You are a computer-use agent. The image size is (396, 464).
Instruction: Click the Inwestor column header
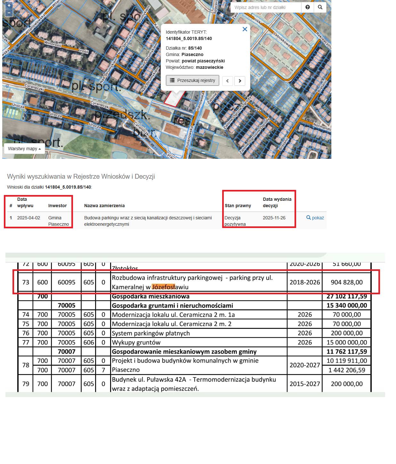click(58, 206)
